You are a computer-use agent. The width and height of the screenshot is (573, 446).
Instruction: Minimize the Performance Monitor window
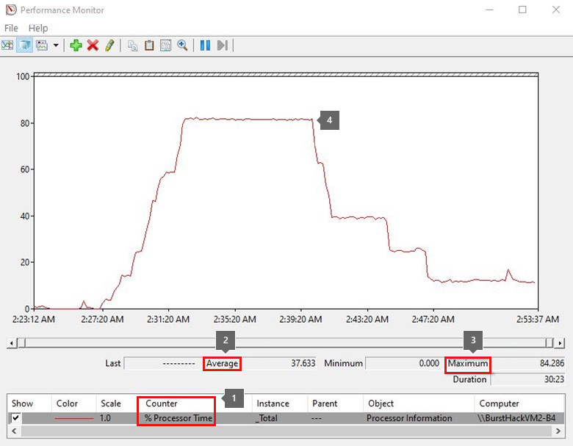[490, 10]
